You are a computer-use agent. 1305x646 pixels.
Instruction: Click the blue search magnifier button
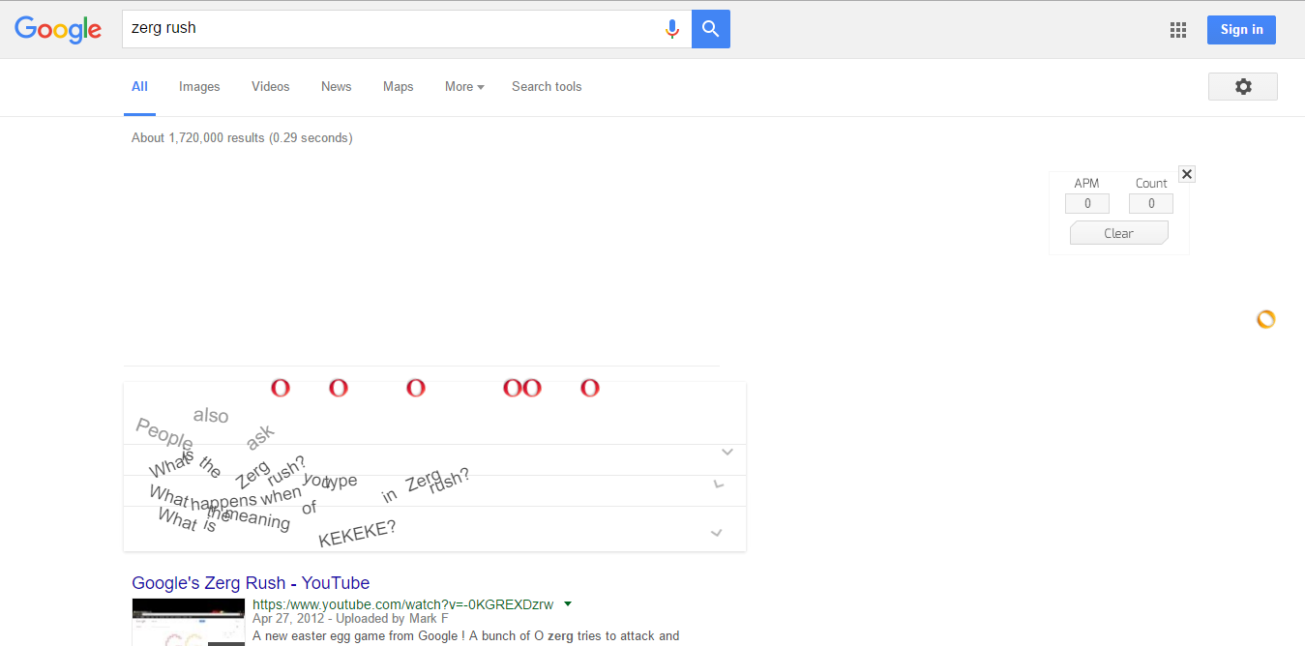[x=711, y=29]
